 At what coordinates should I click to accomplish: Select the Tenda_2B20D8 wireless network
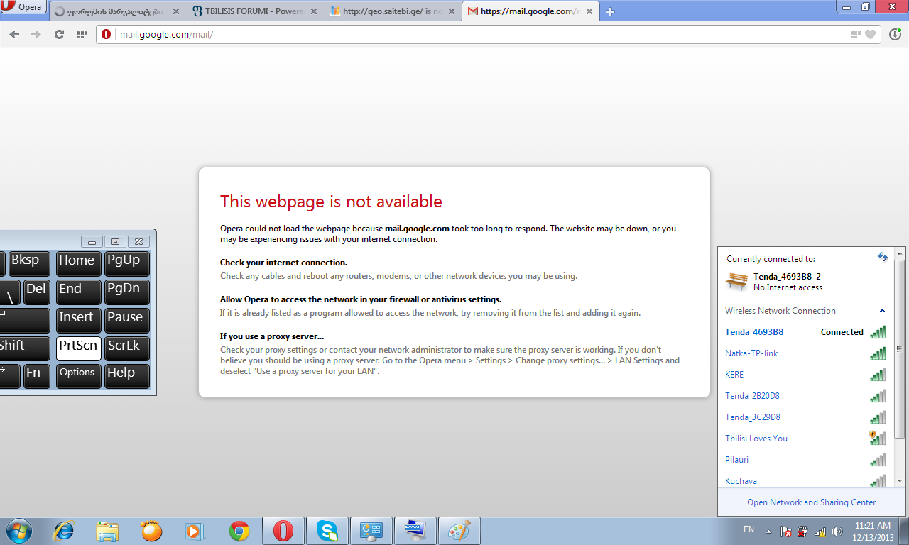805,396
